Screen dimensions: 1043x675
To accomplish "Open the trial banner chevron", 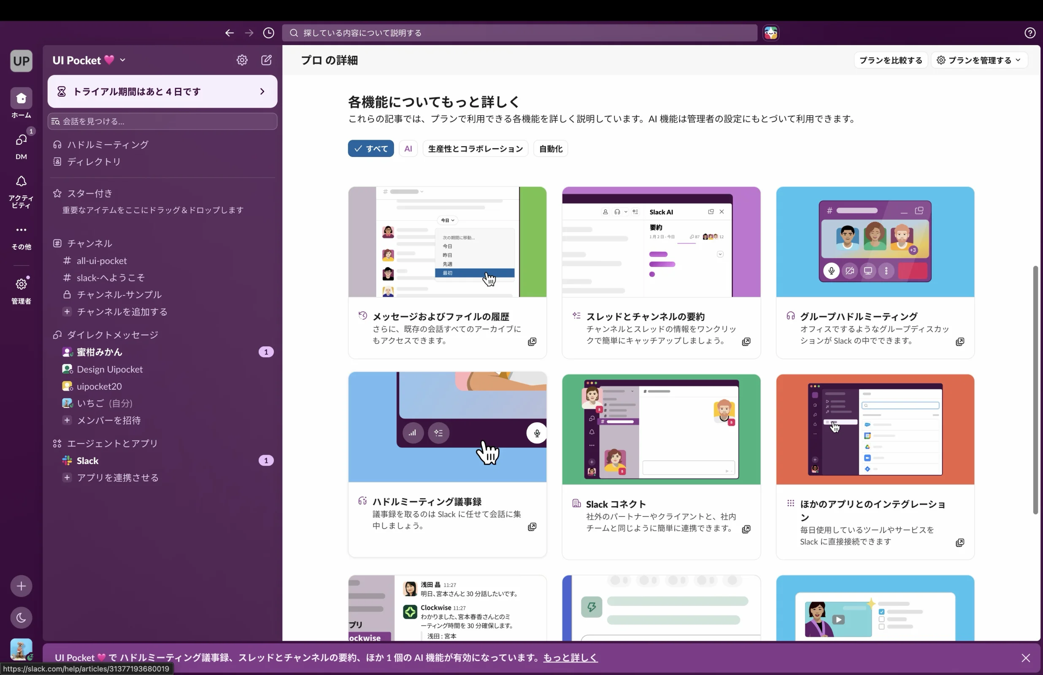I will tap(262, 91).
